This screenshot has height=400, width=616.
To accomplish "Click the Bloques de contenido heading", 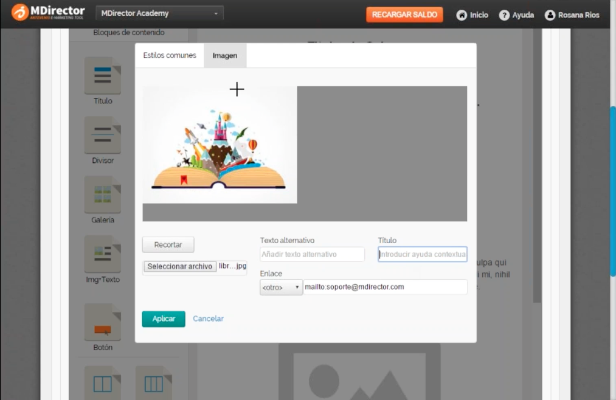I will pyautogui.click(x=129, y=33).
